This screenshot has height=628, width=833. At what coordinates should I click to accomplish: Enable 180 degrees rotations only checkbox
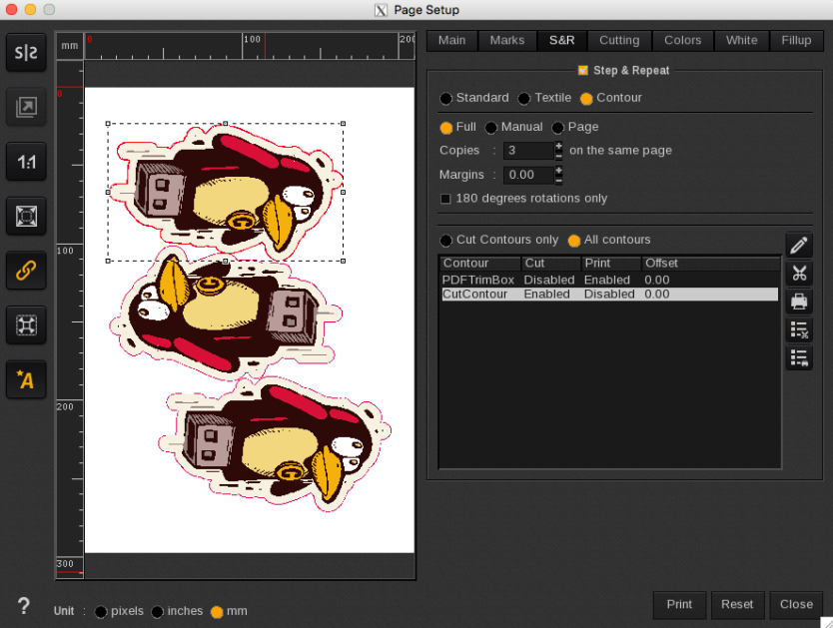point(445,199)
